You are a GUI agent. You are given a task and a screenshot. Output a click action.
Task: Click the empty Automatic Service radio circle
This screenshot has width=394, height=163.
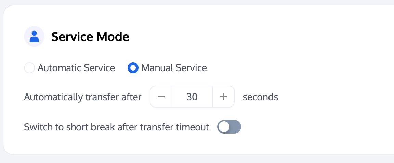click(x=29, y=68)
